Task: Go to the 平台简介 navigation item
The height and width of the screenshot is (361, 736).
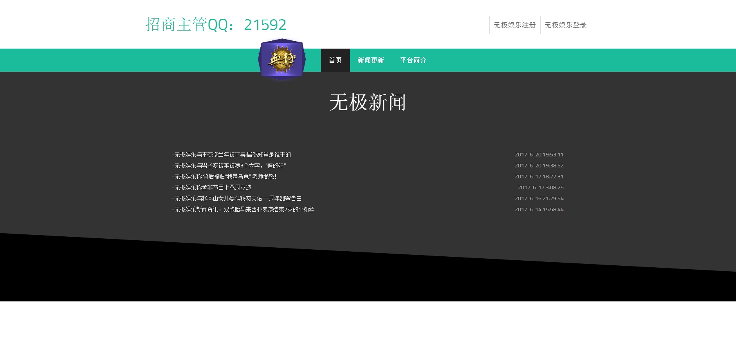Action: tap(413, 60)
